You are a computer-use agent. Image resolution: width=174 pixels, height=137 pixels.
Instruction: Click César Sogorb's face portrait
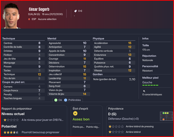[x=11, y=16]
